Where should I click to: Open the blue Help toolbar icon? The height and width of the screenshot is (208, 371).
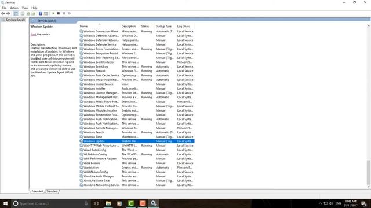[40, 13]
